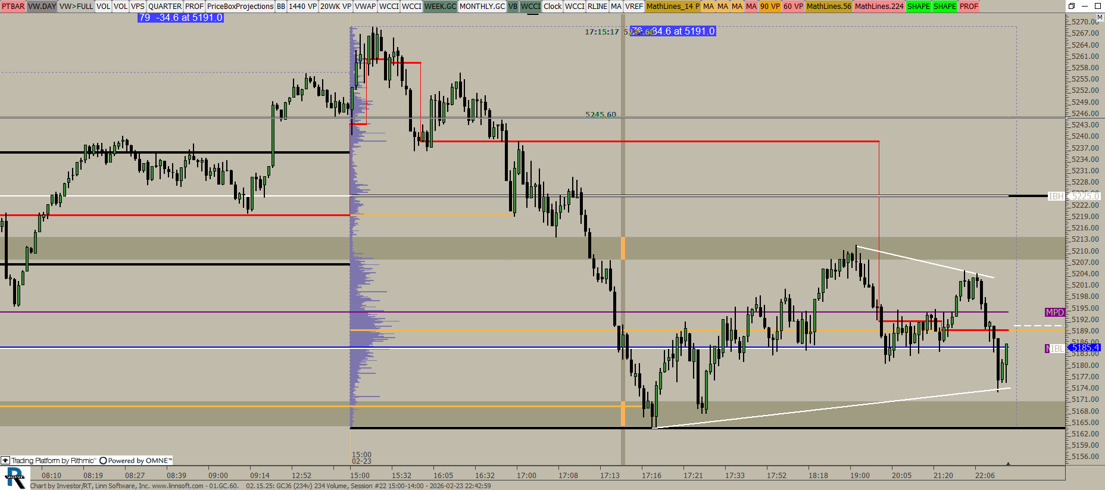Click the PriceBoxProjections toolbar button
This screenshot has width=1105, height=490.
[240, 6]
